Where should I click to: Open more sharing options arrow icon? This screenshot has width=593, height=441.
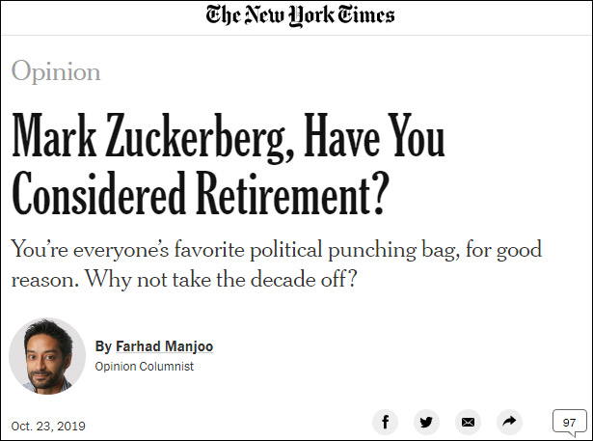[508, 422]
